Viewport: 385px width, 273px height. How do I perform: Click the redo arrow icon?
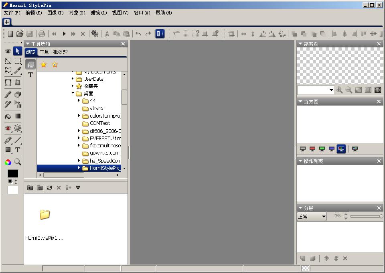click(148, 34)
